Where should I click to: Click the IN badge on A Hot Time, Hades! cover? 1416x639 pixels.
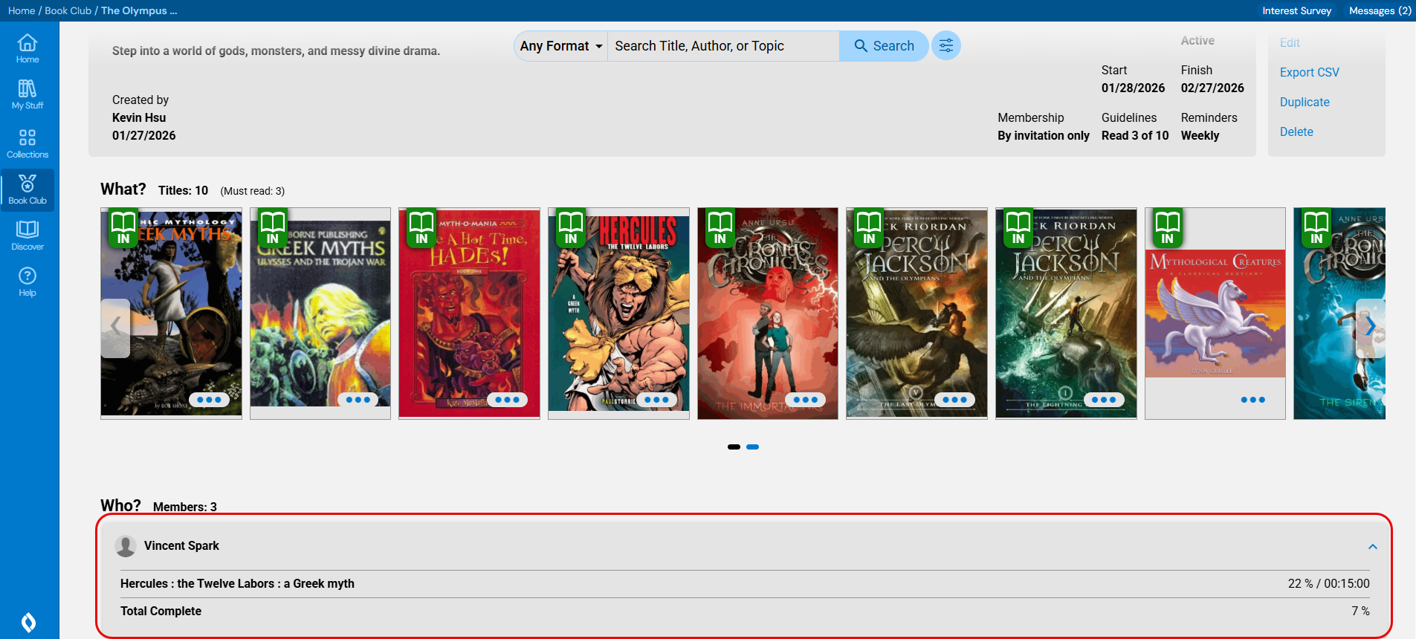(x=421, y=228)
